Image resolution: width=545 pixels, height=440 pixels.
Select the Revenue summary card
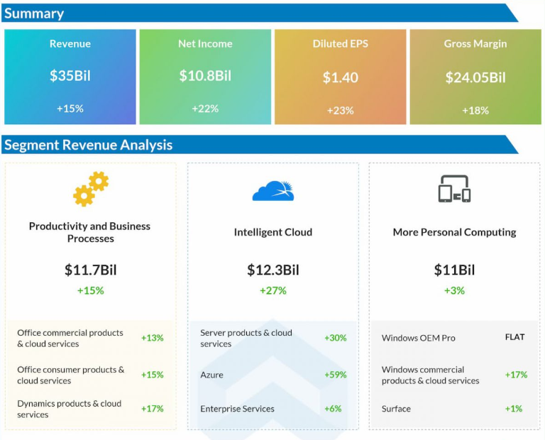click(70, 77)
